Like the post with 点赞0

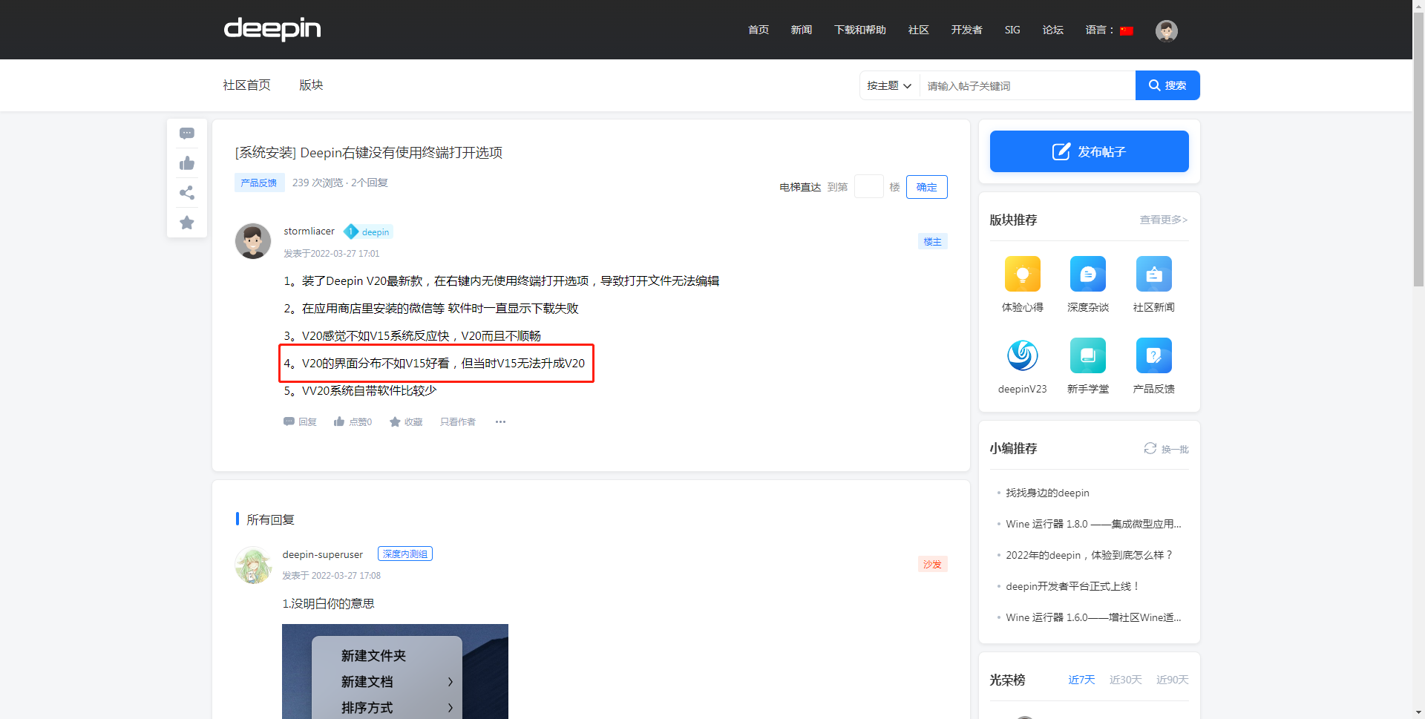click(x=353, y=421)
